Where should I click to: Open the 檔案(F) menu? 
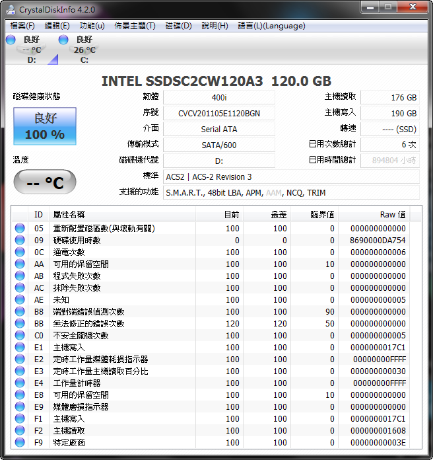coord(22,26)
